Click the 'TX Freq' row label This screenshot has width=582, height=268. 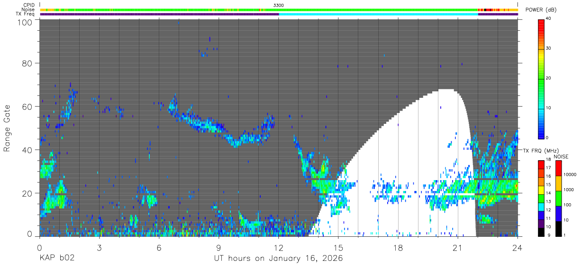(26, 14)
